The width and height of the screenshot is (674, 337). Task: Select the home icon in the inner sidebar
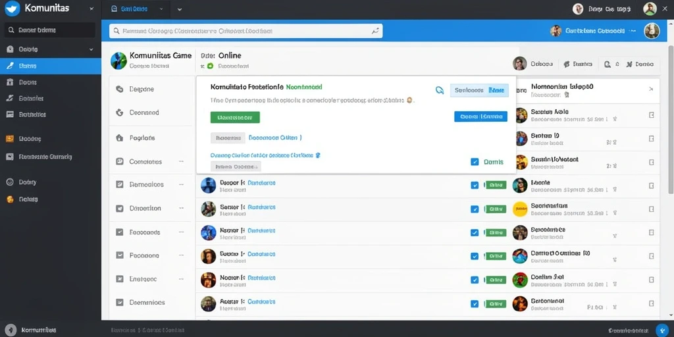pos(120,138)
